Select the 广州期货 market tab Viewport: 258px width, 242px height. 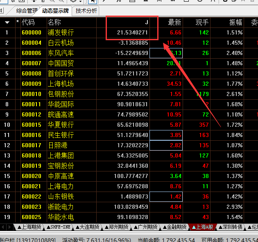point(146,227)
